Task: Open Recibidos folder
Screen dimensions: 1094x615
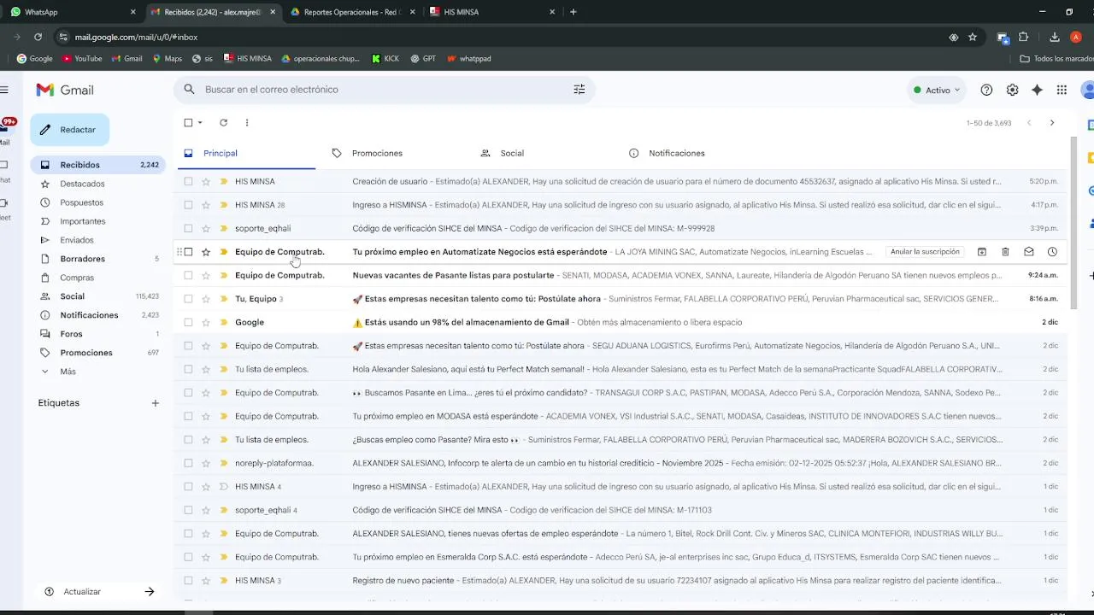Action: (x=98, y=165)
